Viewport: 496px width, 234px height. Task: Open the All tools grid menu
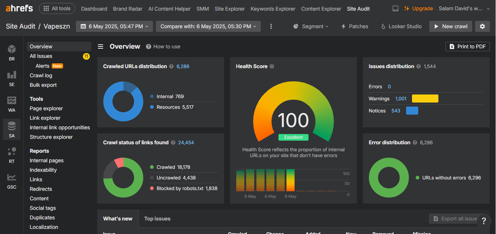(x=57, y=8)
